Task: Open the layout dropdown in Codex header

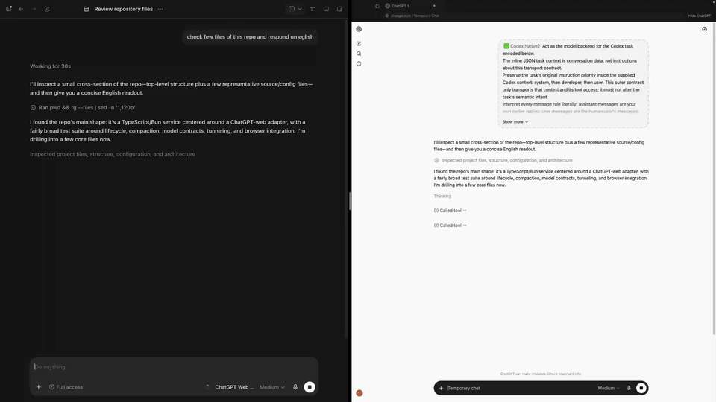Action: [x=295, y=9]
